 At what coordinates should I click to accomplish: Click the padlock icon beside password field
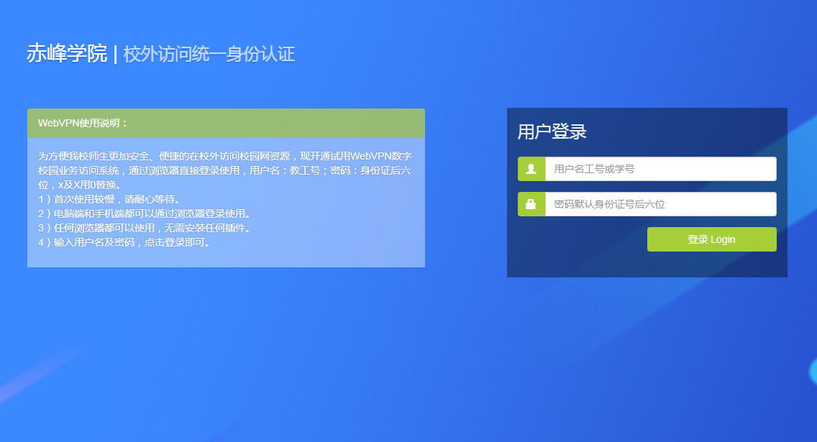[x=531, y=204]
